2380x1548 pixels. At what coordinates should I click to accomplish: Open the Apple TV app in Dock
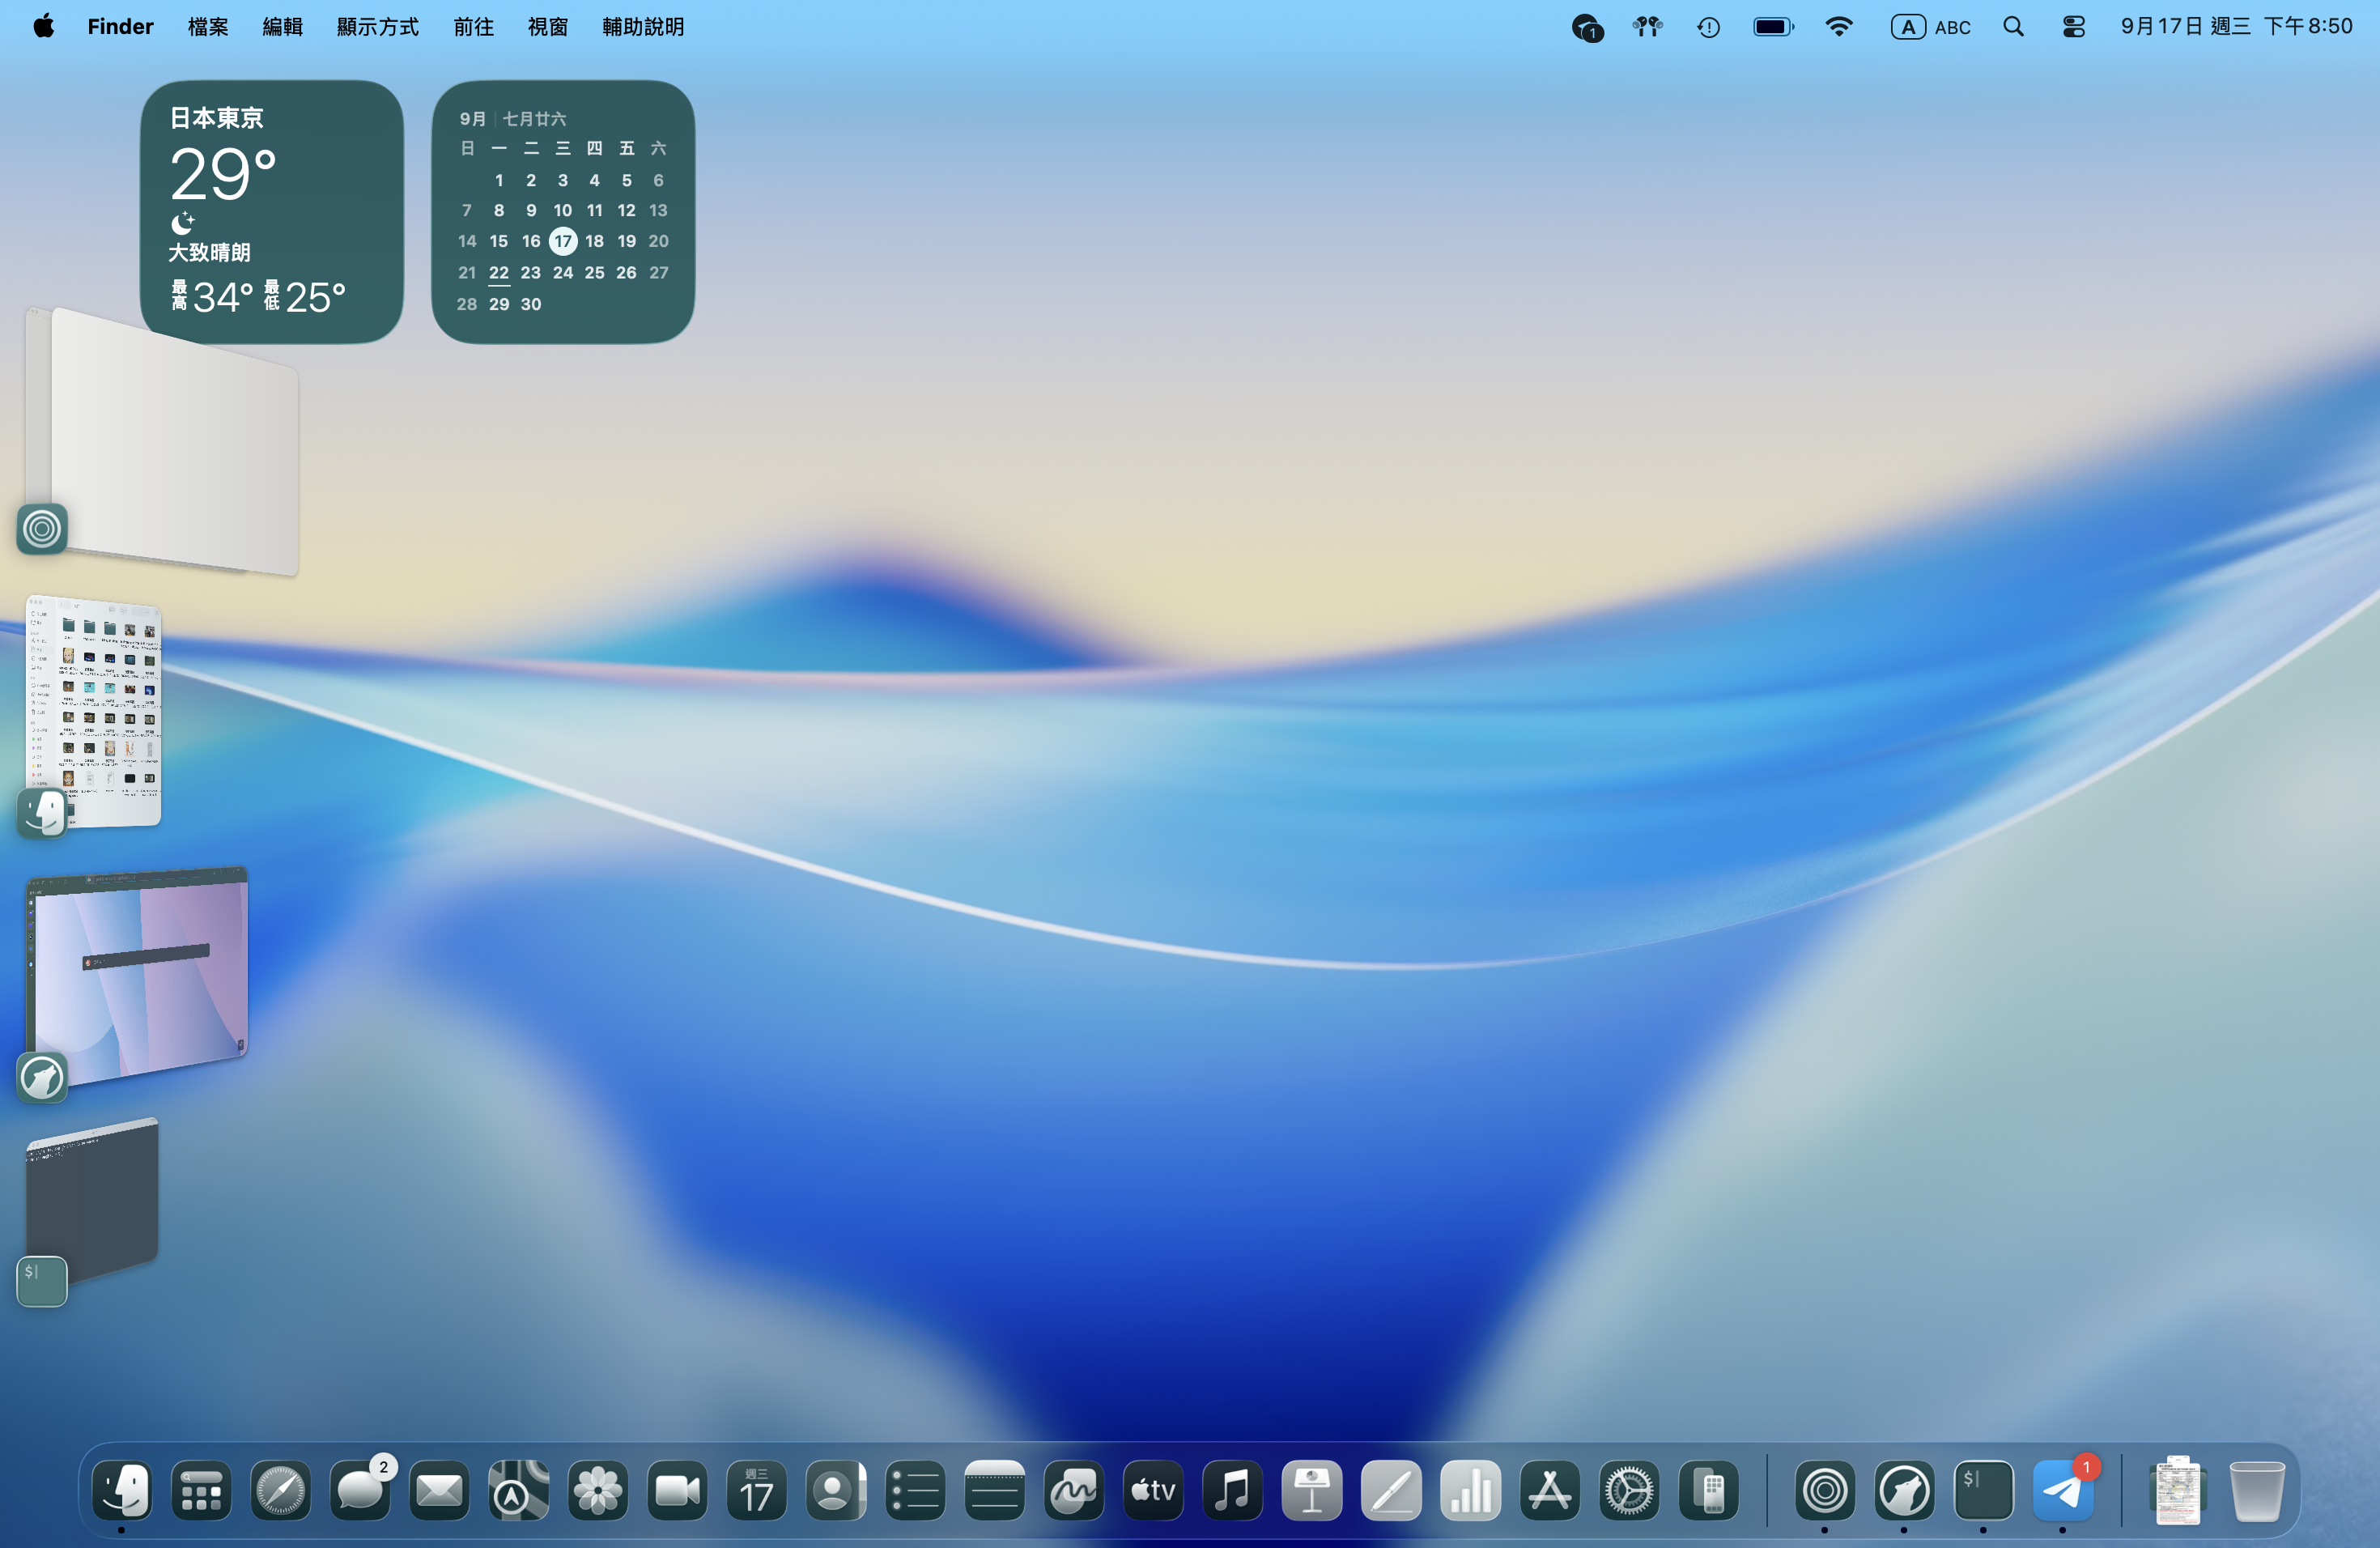tap(1153, 1491)
